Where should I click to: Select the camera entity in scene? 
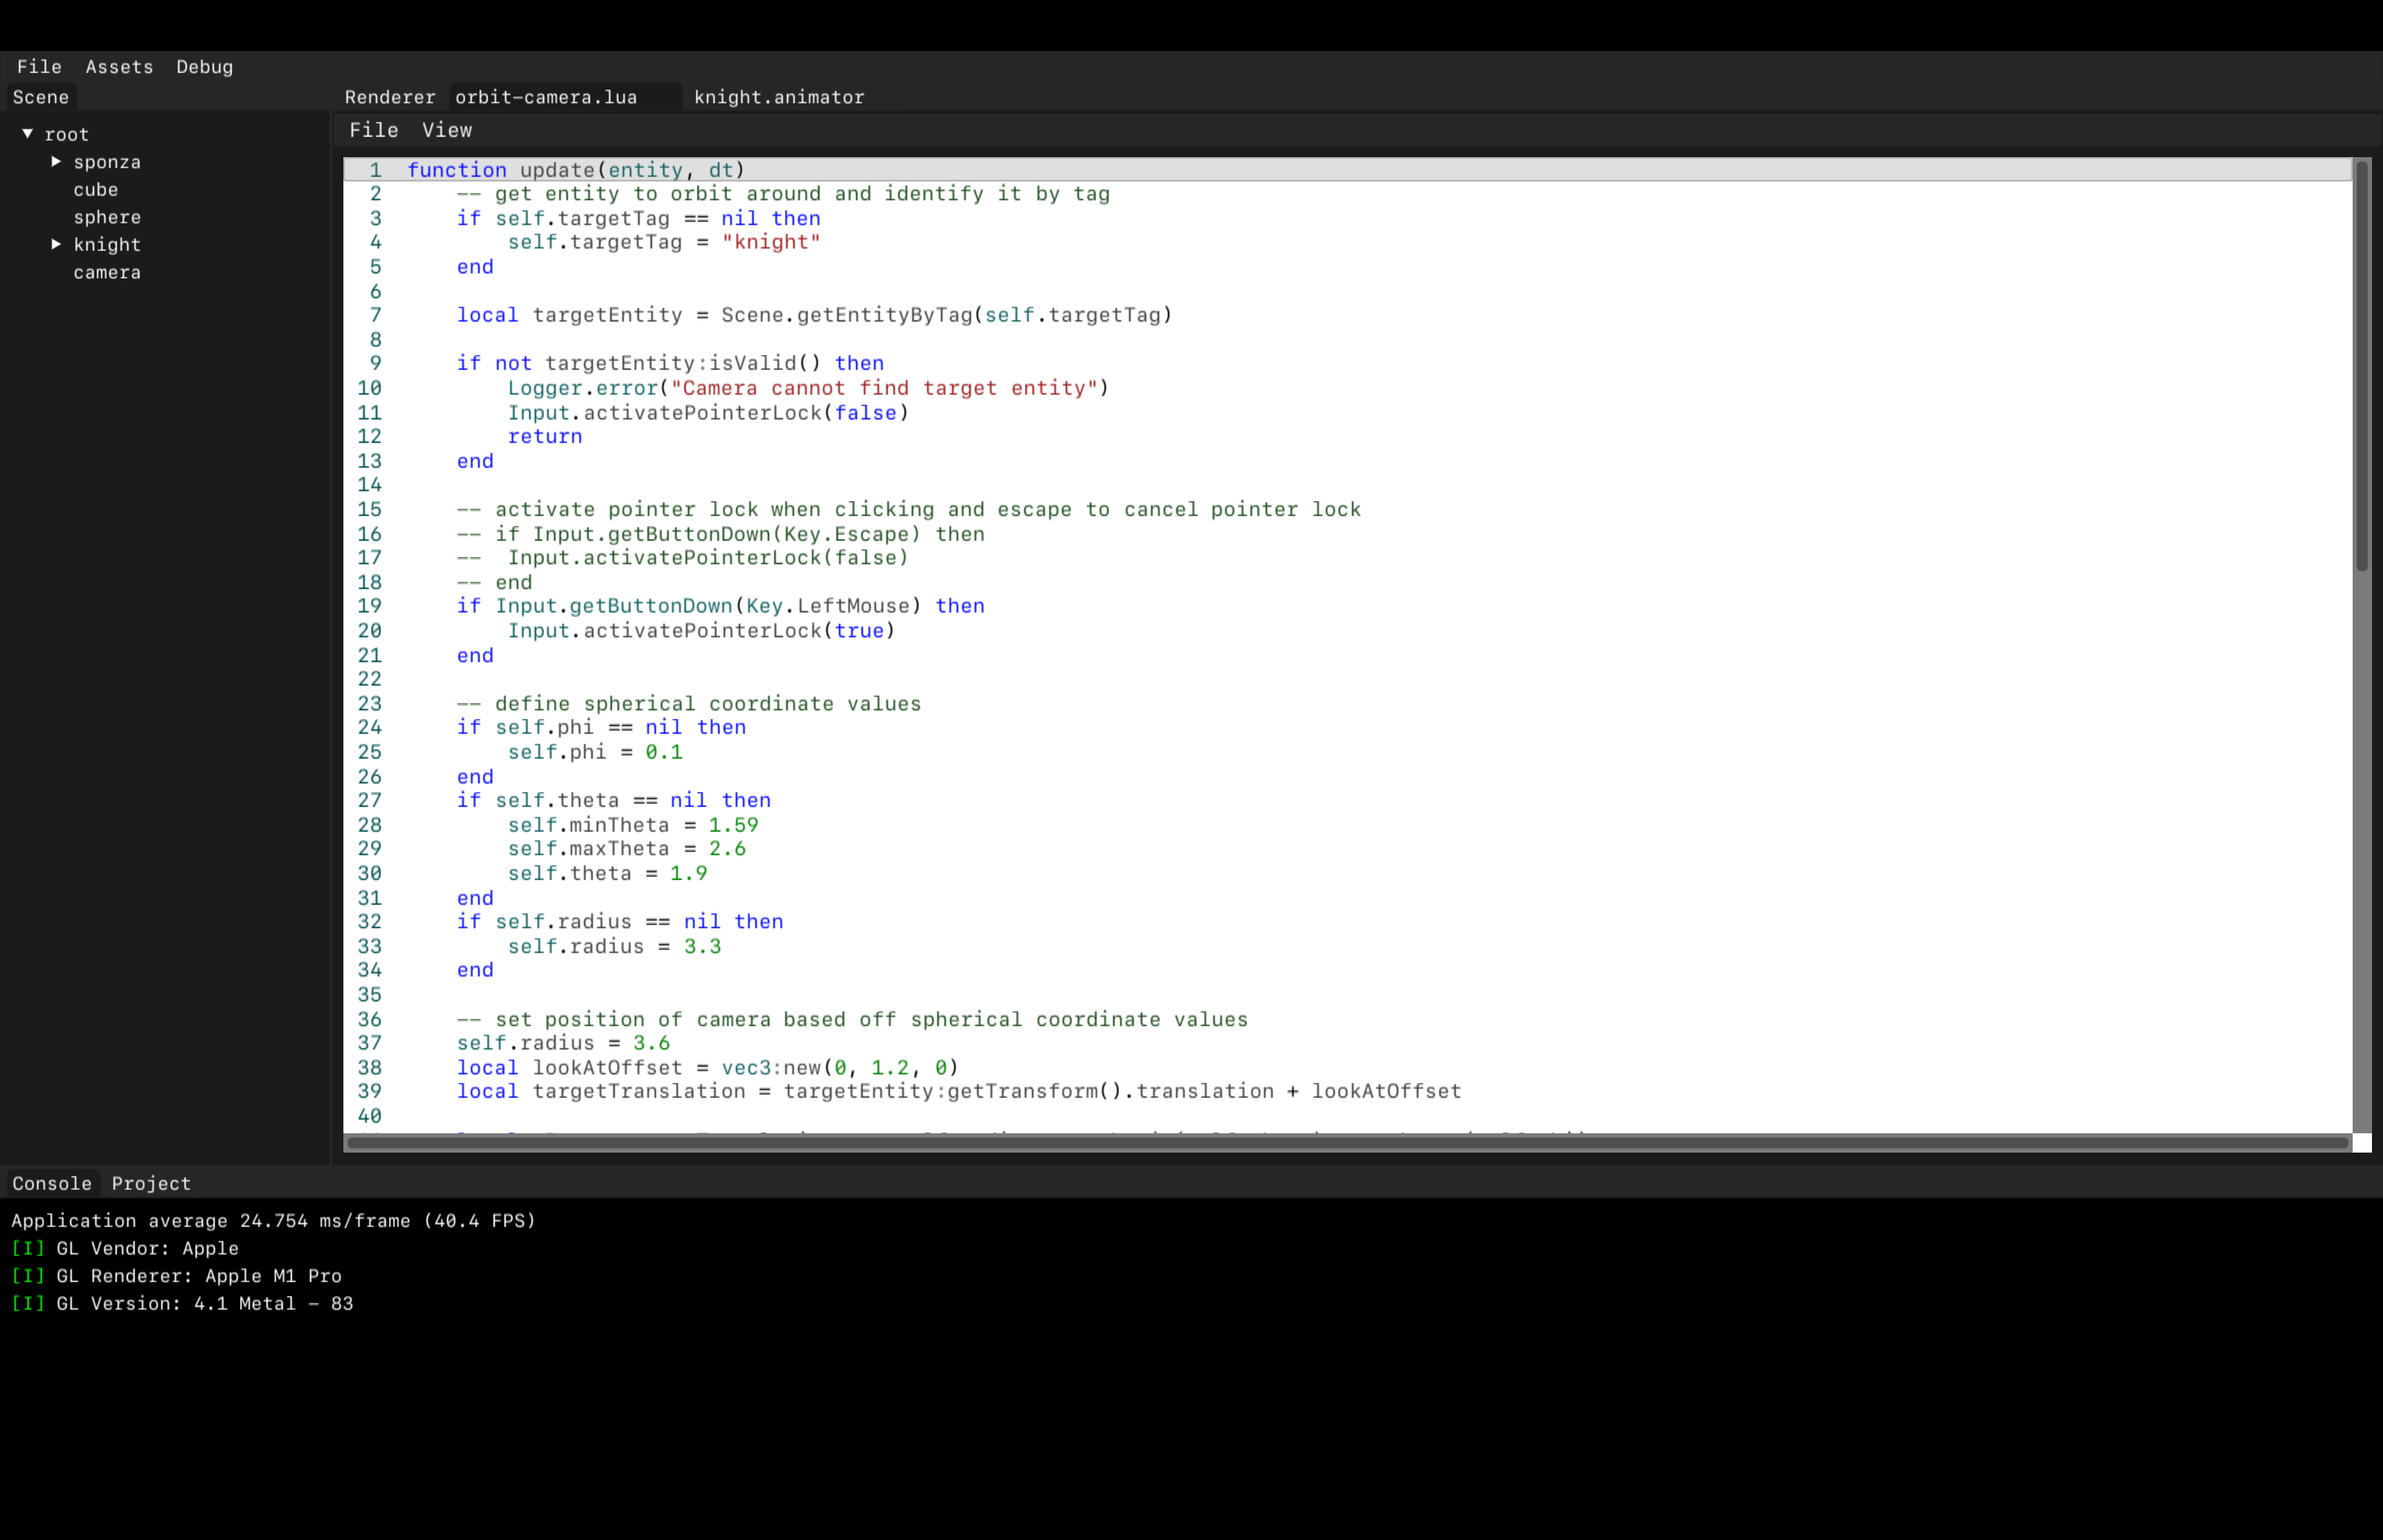point(108,272)
